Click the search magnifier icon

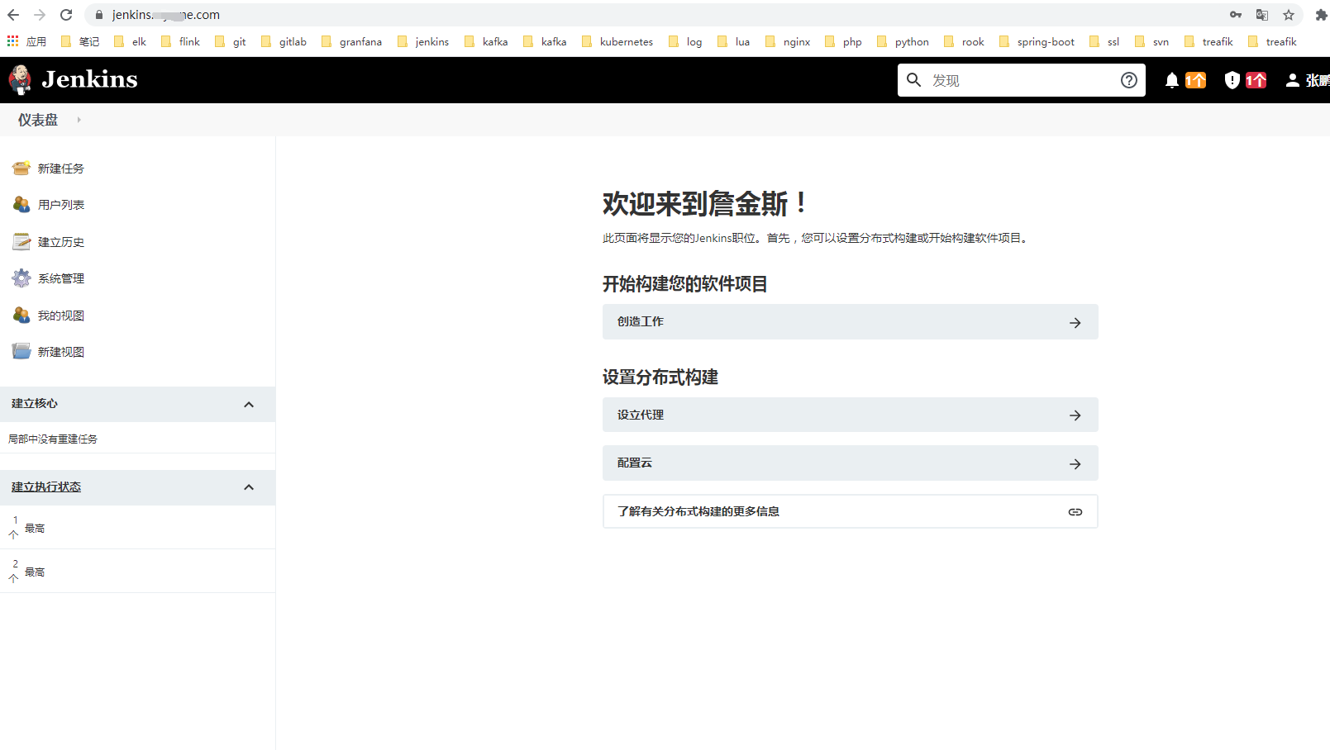point(913,80)
